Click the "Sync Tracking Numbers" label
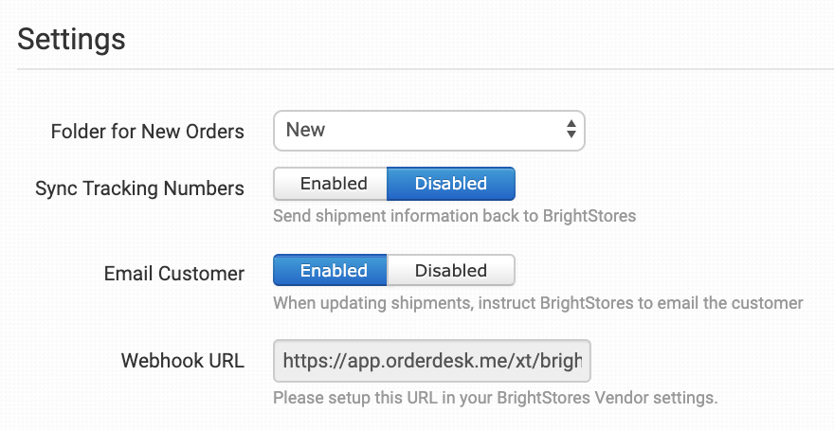 point(139,188)
